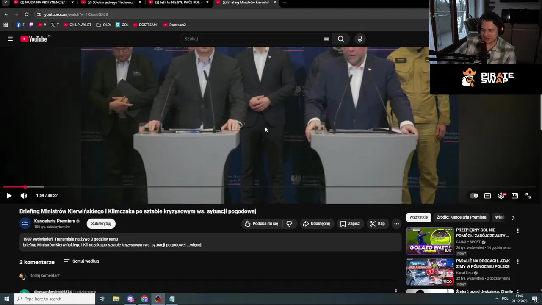Open the tab search dropdown arrow
Viewport: 542px width, 305px height.
(x=6, y=3)
